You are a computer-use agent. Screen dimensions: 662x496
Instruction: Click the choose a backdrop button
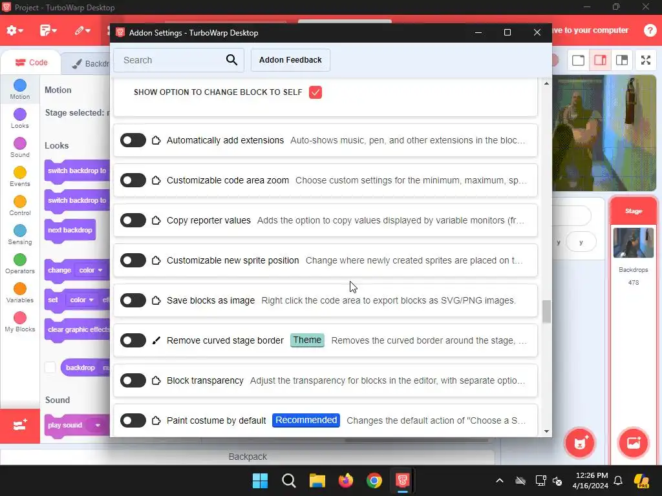(633, 443)
